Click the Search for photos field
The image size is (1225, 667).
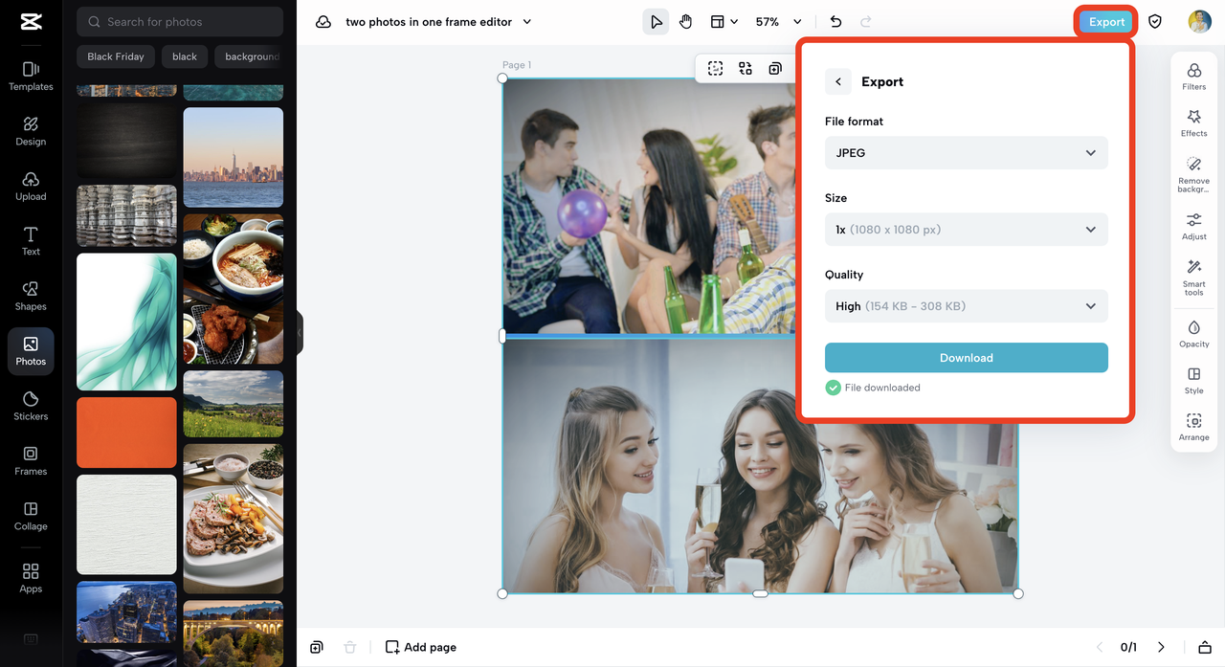point(180,21)
